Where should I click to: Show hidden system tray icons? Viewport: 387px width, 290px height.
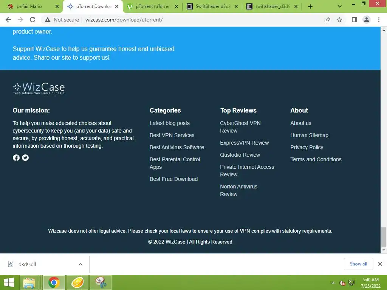point(333,283)
